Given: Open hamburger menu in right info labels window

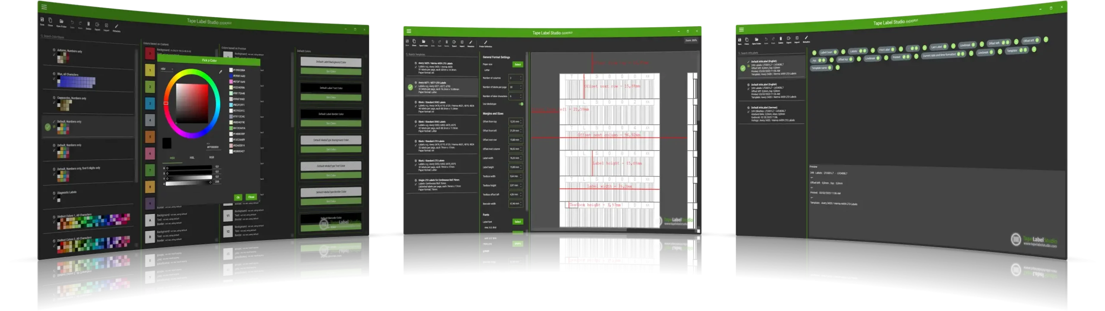Looking at the screenshot, I should pyautogui.click(x=741, y=30).
